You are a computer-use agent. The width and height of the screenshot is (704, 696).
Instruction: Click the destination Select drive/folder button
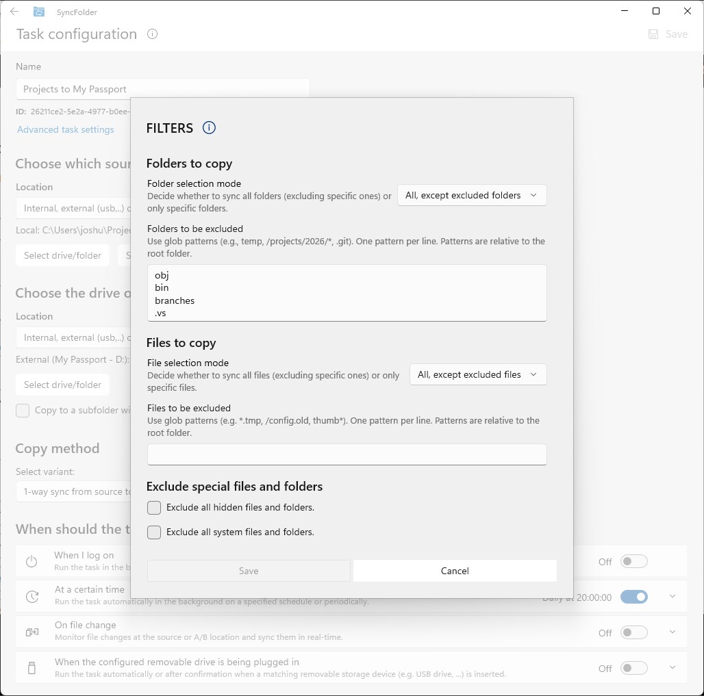pos(62,385)
